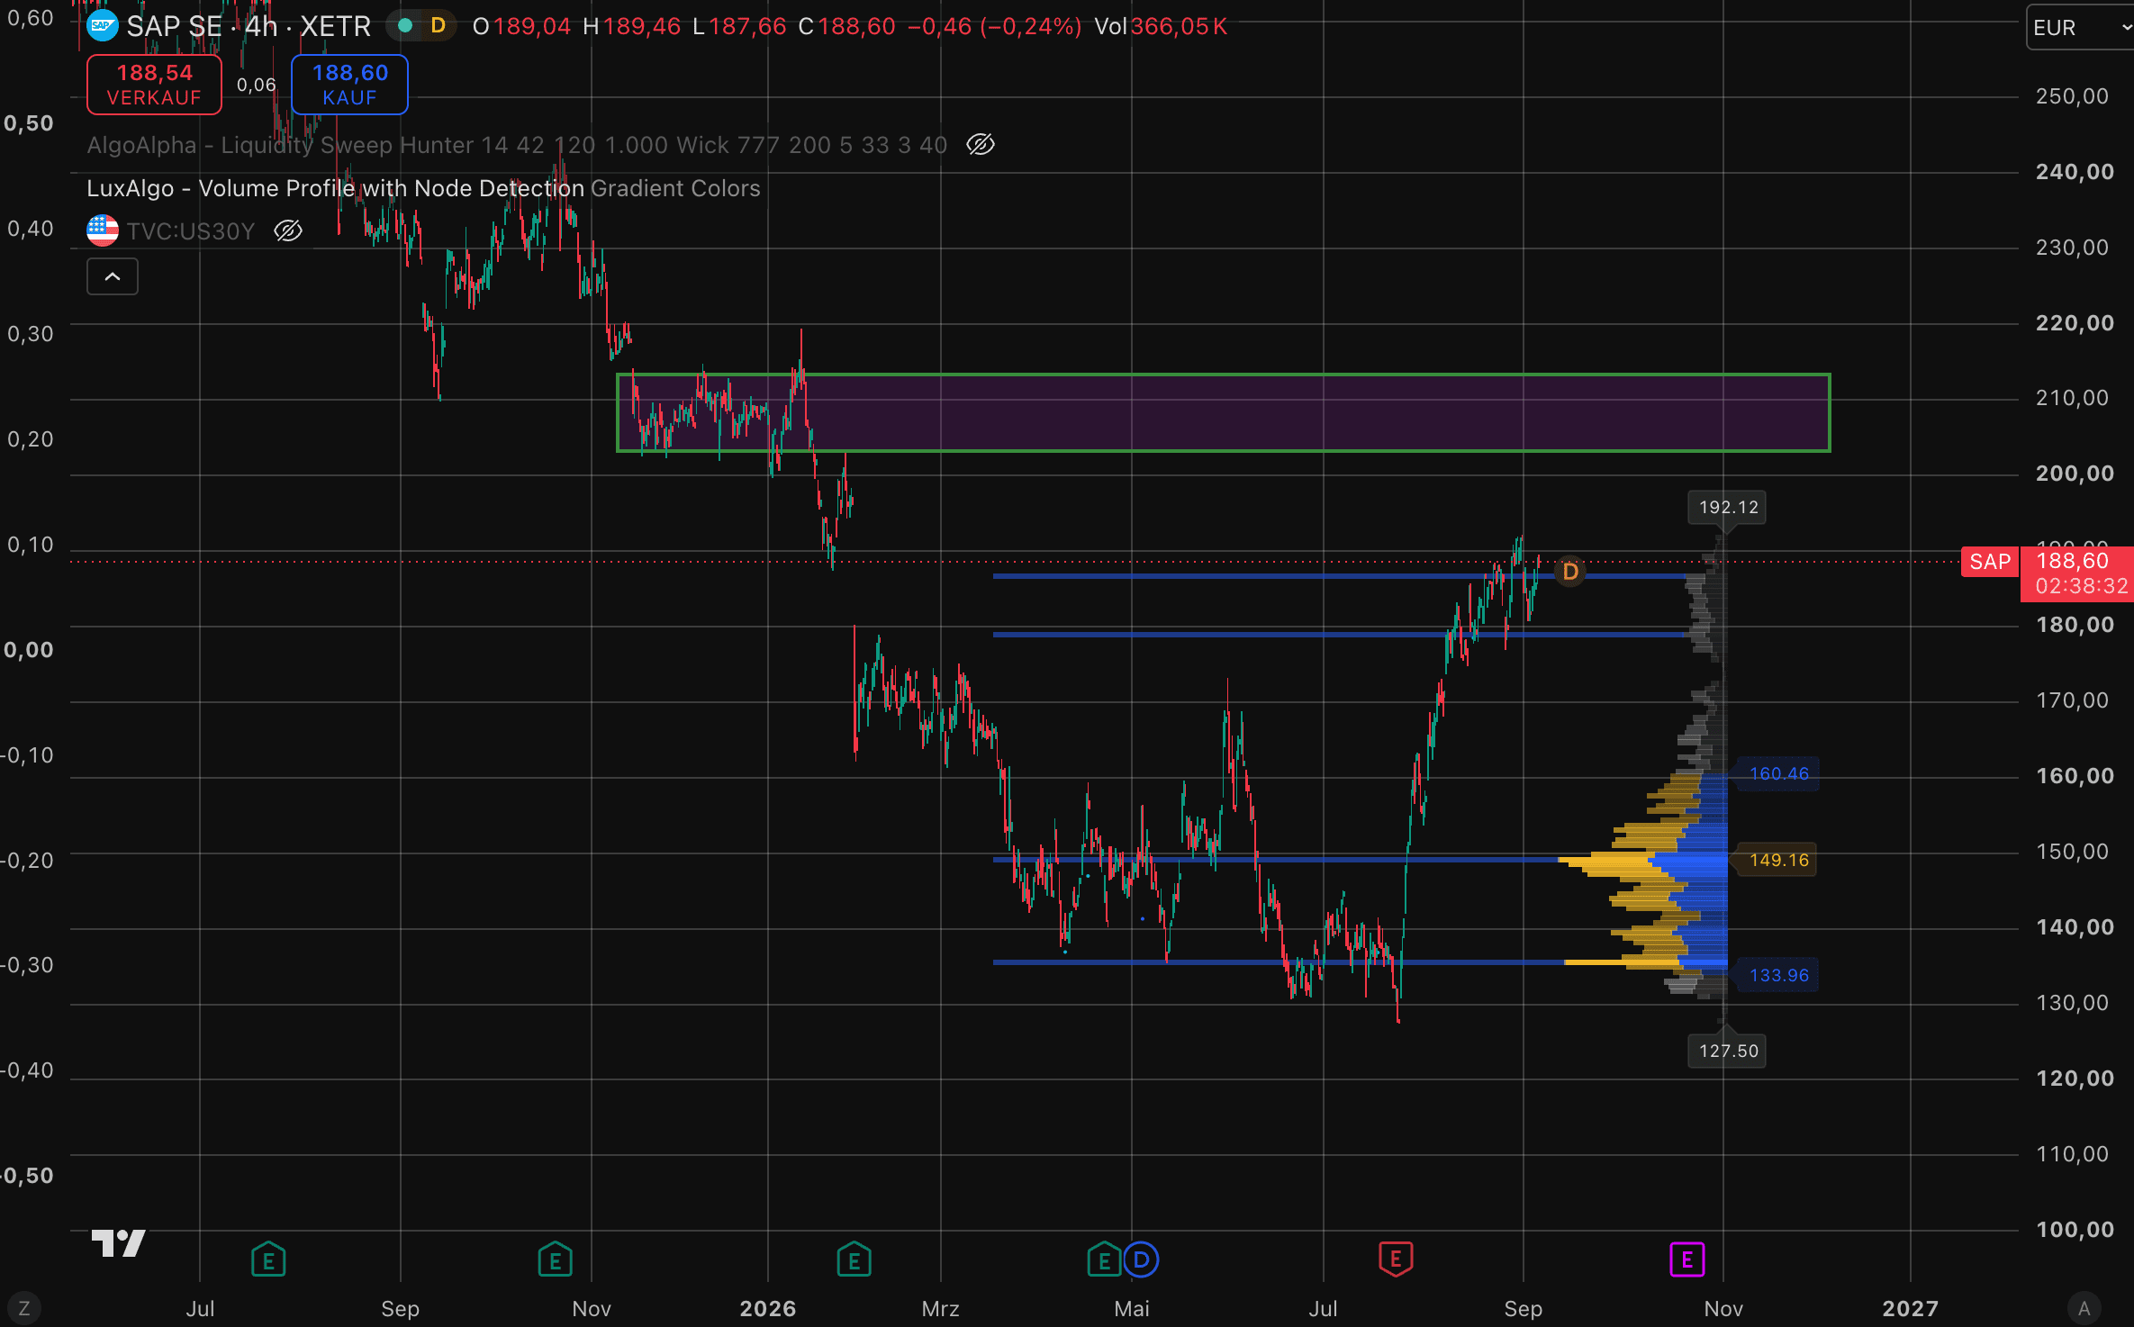Click the 160.46 volume profile label
This screenshot has height=1327, width=2134.
[x=1778, y=773]
